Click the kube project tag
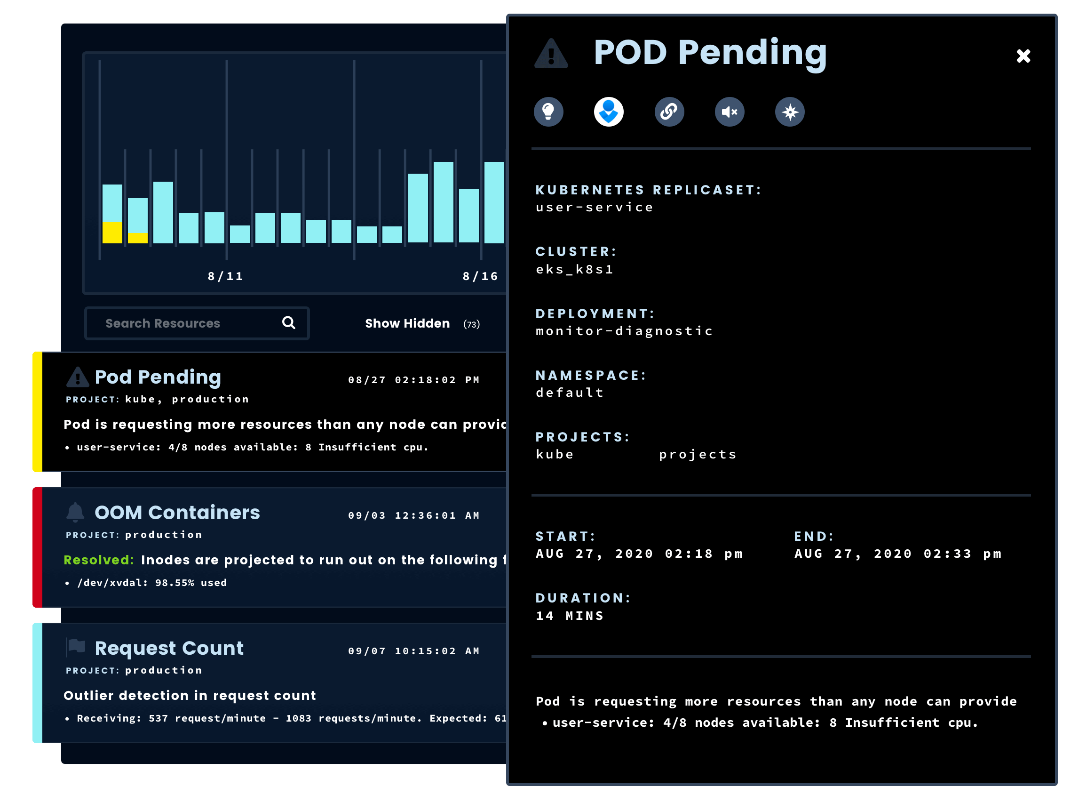 [x=555, y=454]
